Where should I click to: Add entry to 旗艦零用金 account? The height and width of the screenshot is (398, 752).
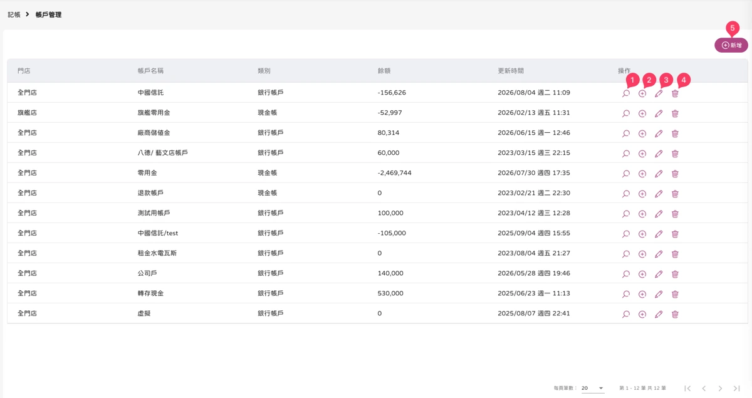(x=642, y=113)
